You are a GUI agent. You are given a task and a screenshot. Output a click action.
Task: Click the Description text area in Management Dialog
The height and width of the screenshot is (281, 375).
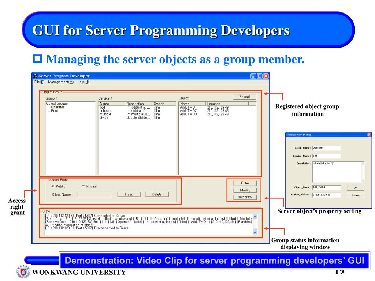(x=337, y=172)
